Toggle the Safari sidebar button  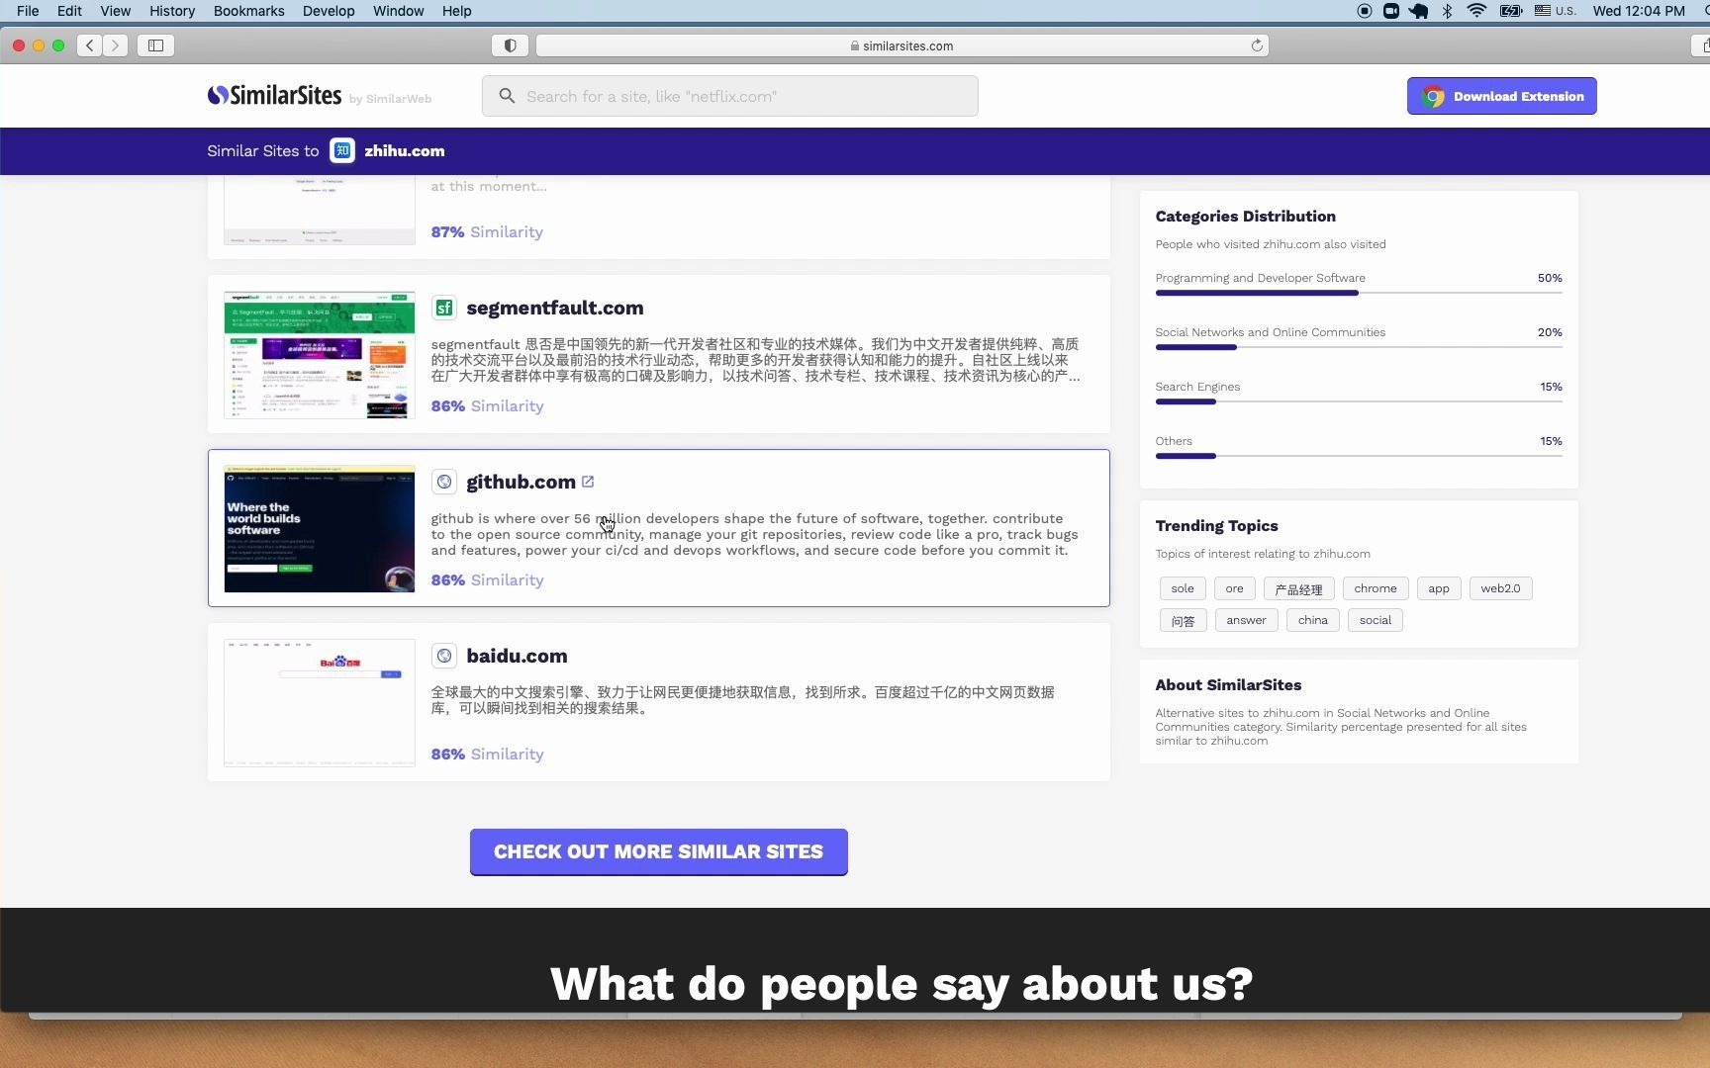pos(155,45)
